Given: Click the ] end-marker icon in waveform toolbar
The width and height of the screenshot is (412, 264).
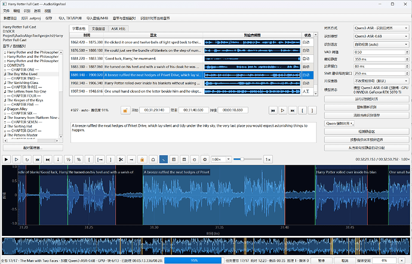Looking at the screenshot, I should click(110, 159).
